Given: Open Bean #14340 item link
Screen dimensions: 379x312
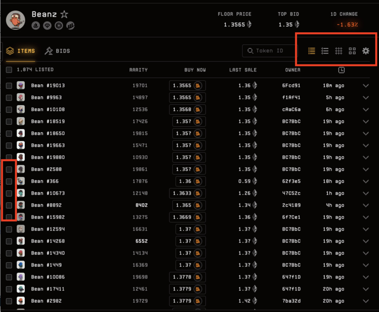Looking at the screenshot, I should tap(48, 253).
